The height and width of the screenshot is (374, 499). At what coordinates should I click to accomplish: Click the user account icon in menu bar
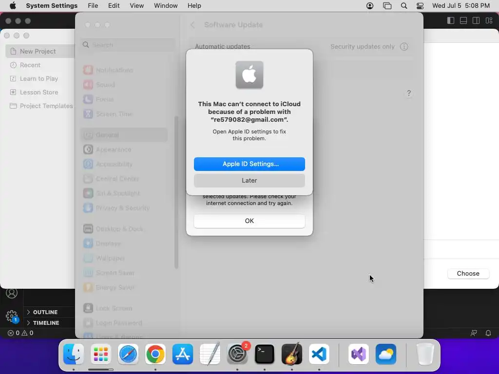(x=370, y=6)
